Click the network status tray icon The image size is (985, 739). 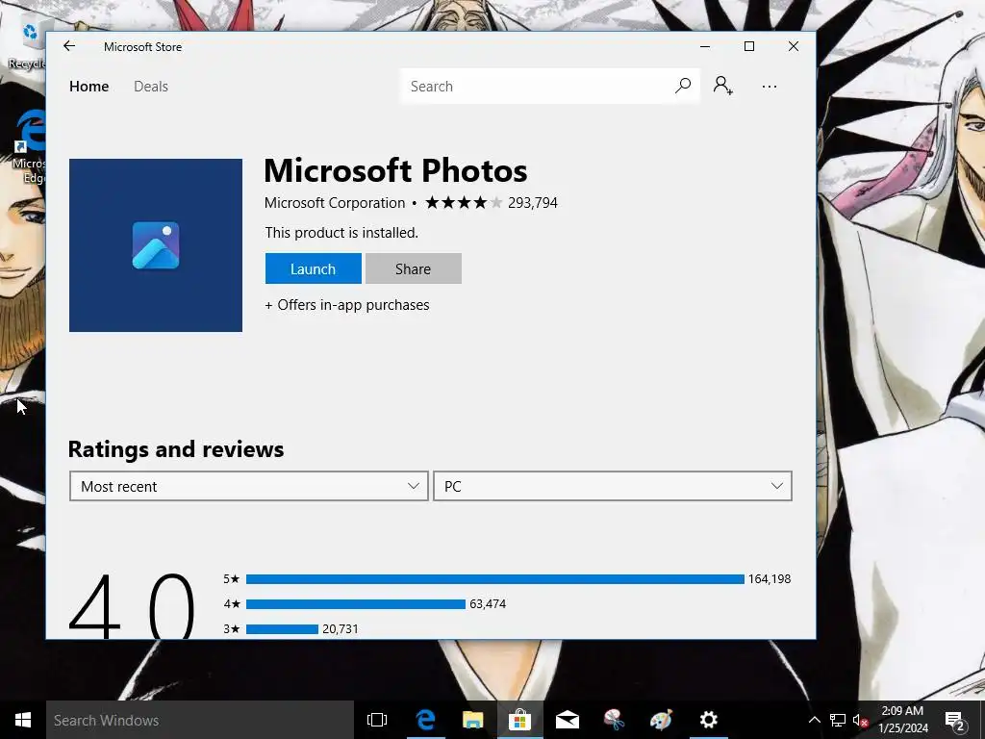point(838,720)
